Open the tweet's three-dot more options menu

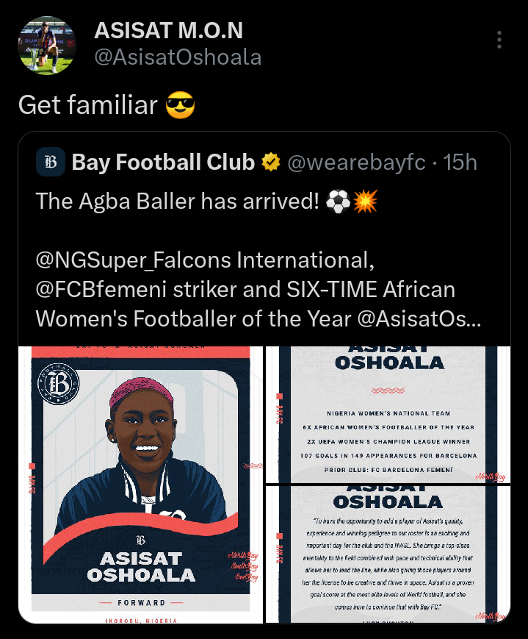pyautogui.click(x=499, y=40)
